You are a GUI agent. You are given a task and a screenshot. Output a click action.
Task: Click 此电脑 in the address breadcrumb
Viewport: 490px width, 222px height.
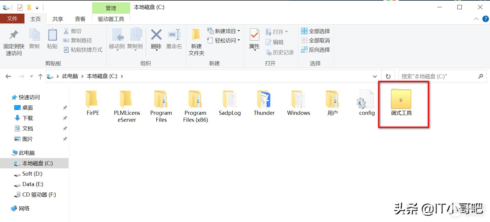(x=70, y=76)
